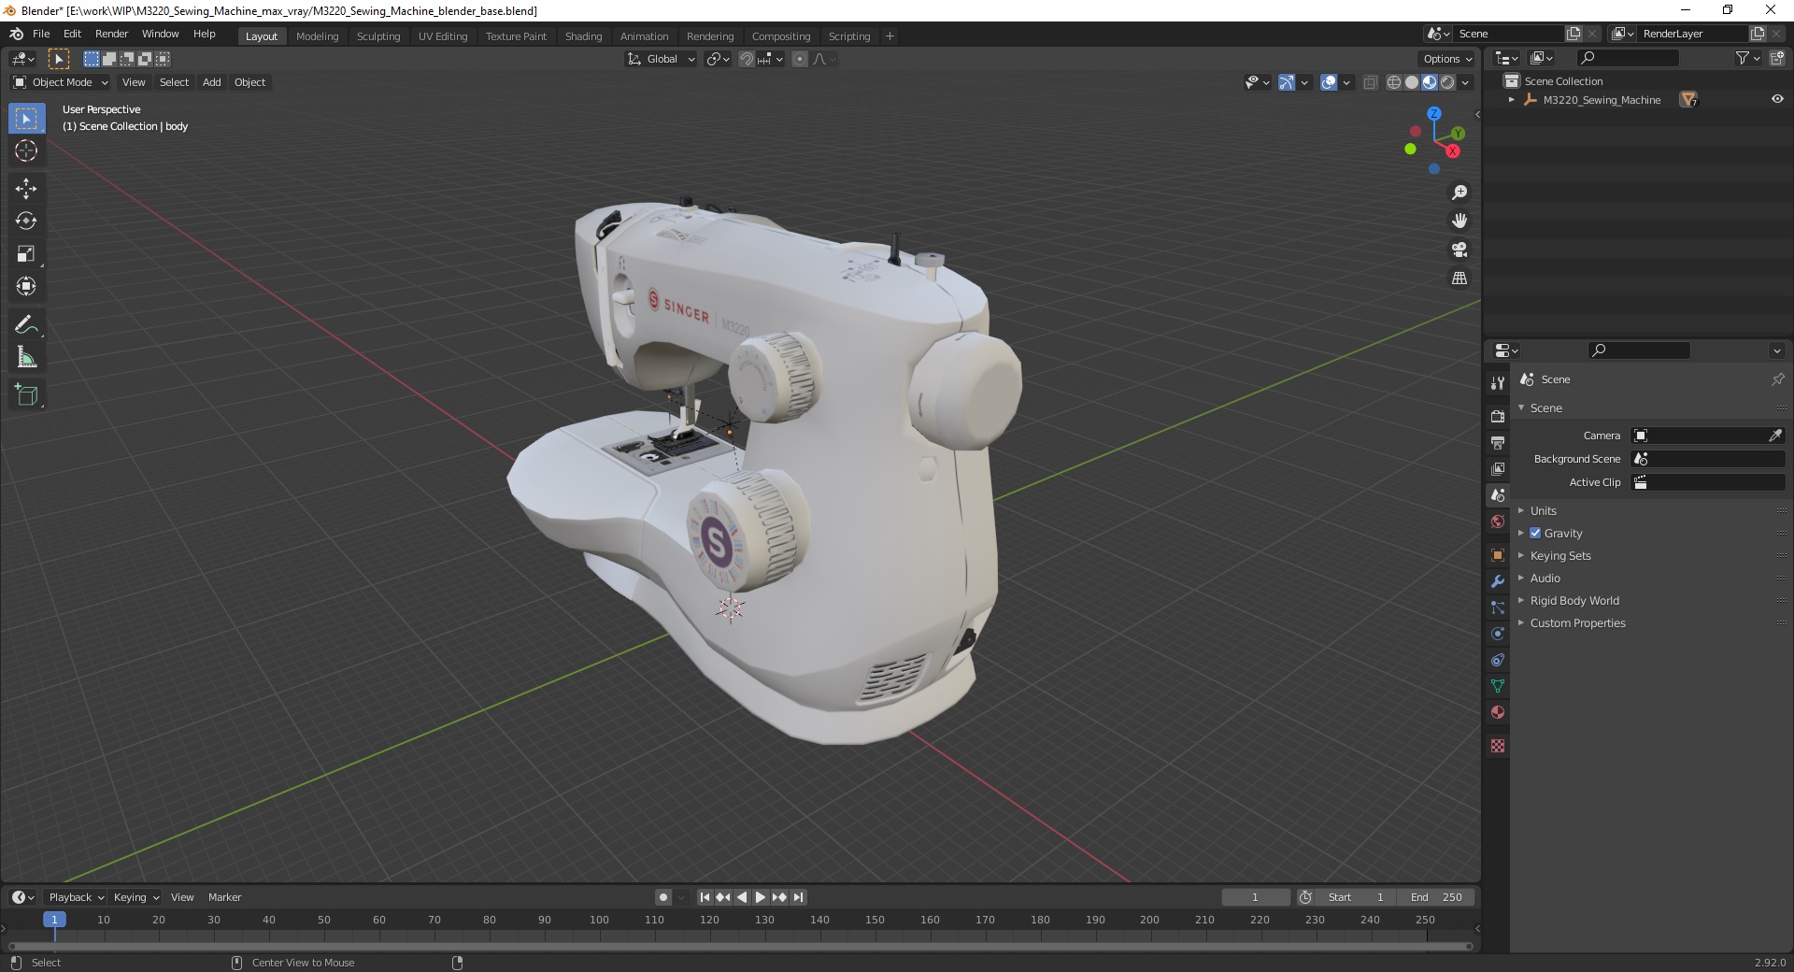Activate the Scale tool
Screen dimensions: 1794x972
click(x=26, y=254)
